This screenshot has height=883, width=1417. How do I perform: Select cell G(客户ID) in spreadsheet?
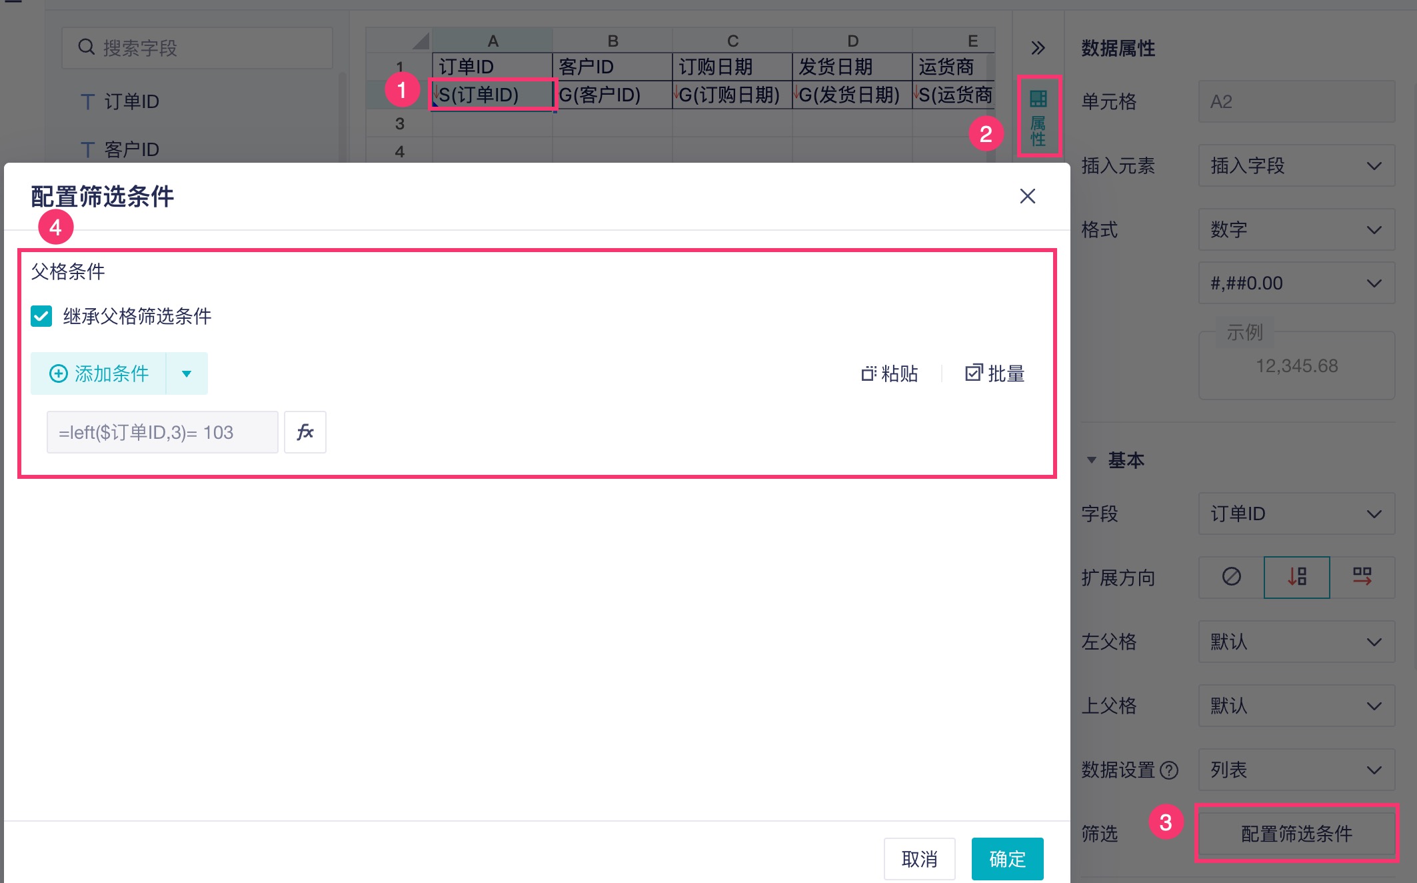click(612, 95)
